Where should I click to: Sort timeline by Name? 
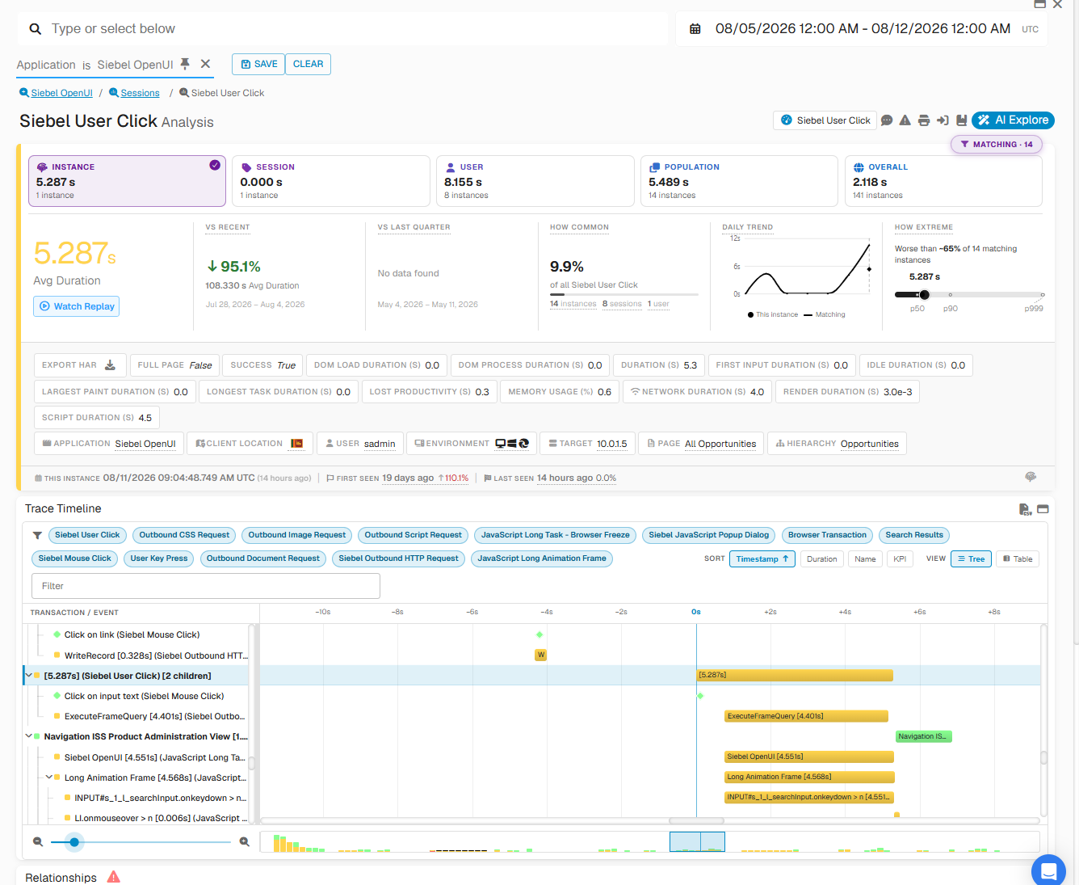pyautogui.click(x=865, y=559)
